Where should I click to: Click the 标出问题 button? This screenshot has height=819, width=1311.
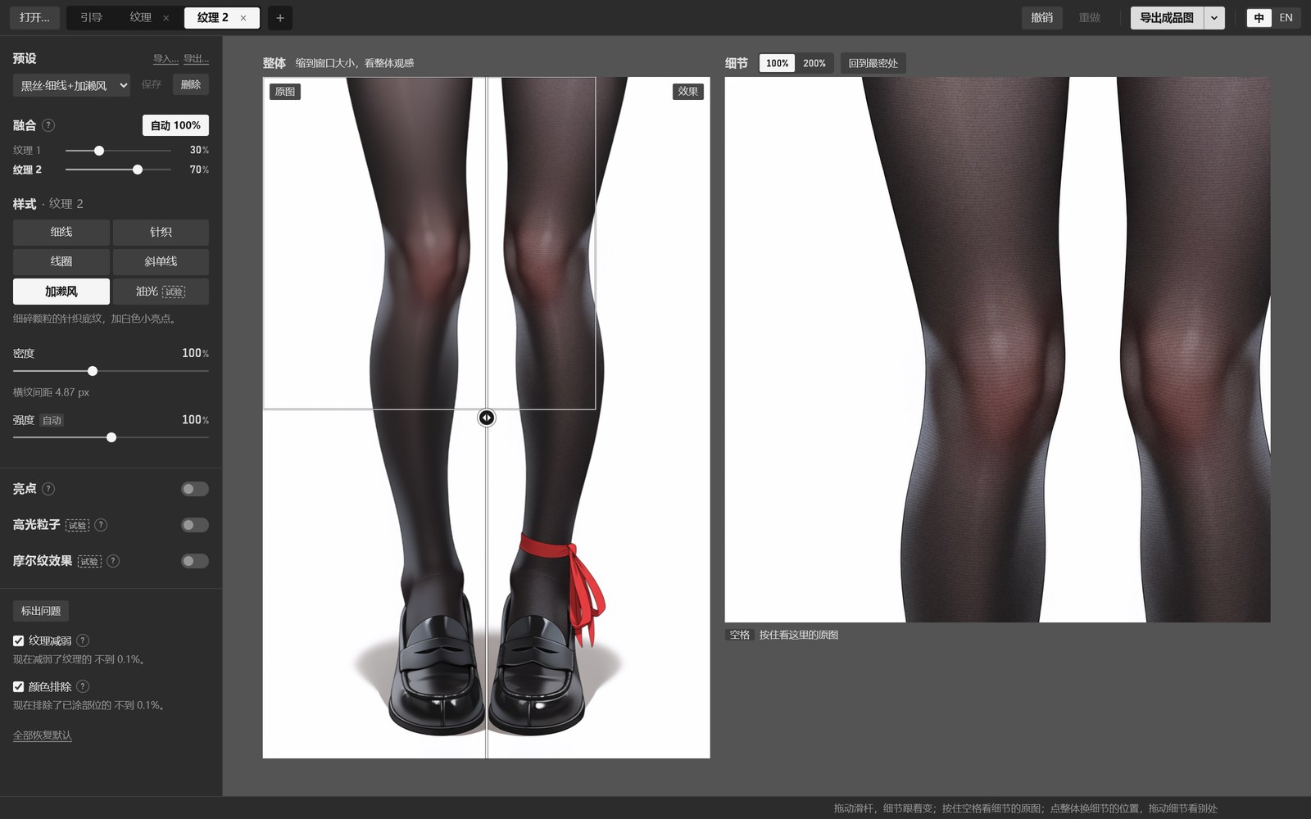point(41,611)
